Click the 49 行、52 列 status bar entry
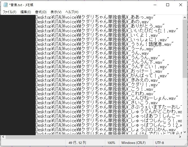This screenshot has width=188, height=147. point(77,143)
